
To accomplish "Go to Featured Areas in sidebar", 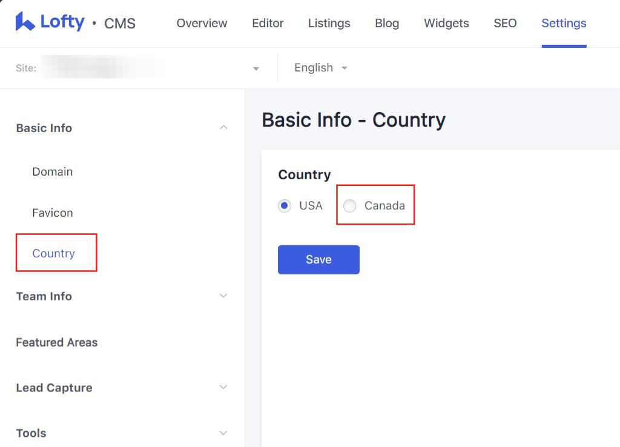I will pos(57,342).
